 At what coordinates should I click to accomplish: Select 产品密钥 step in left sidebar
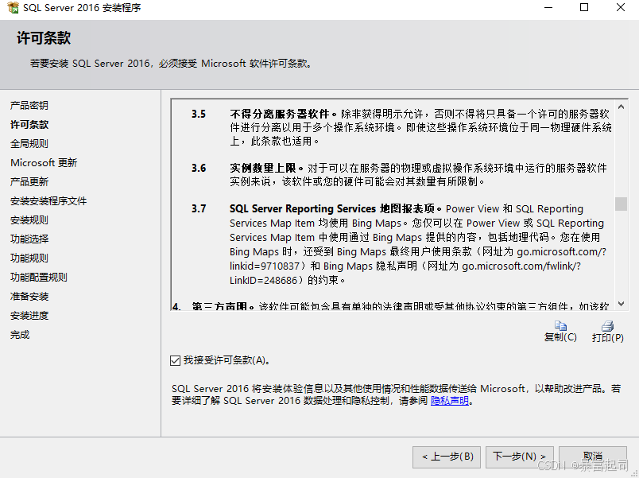29,106
